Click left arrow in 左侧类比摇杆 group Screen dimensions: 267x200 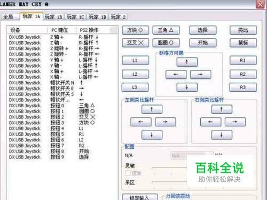pyautogui.click(x=141, y=122)
